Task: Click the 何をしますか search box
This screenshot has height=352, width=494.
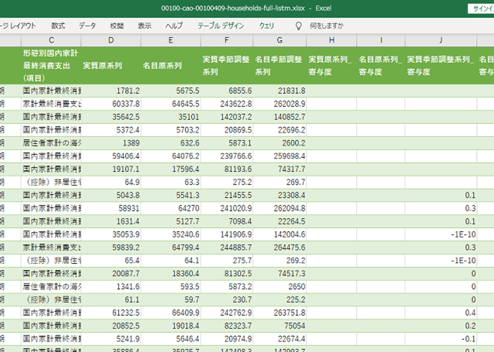Action: [326, 26]
